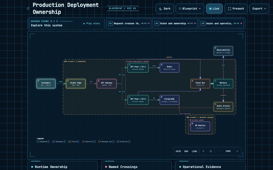Select the Redis node
This screenshot has width=273, height=170.
tap(169, 68)
